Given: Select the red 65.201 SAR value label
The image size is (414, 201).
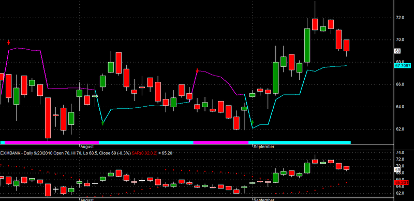Looking at the screenshot, I should coord(402,182).
